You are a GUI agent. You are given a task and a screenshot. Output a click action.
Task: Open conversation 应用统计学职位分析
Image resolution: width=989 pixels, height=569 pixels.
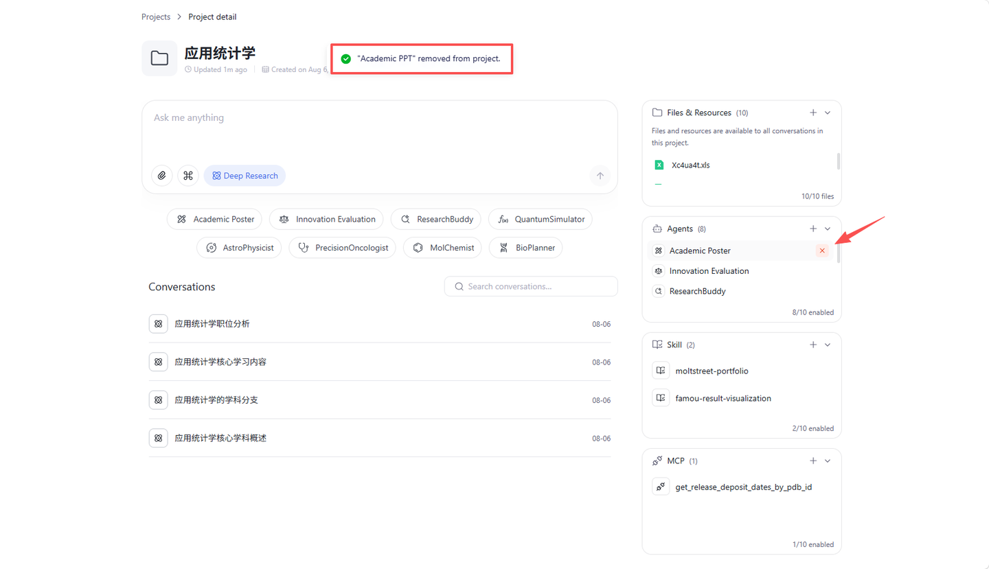click(x=379, y=324)
